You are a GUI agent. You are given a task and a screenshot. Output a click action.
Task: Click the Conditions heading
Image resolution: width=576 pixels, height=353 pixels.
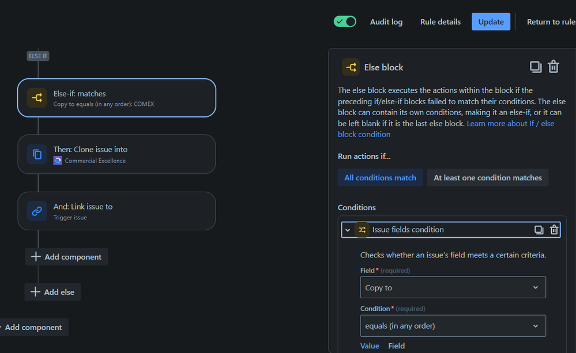click(357, 208)
